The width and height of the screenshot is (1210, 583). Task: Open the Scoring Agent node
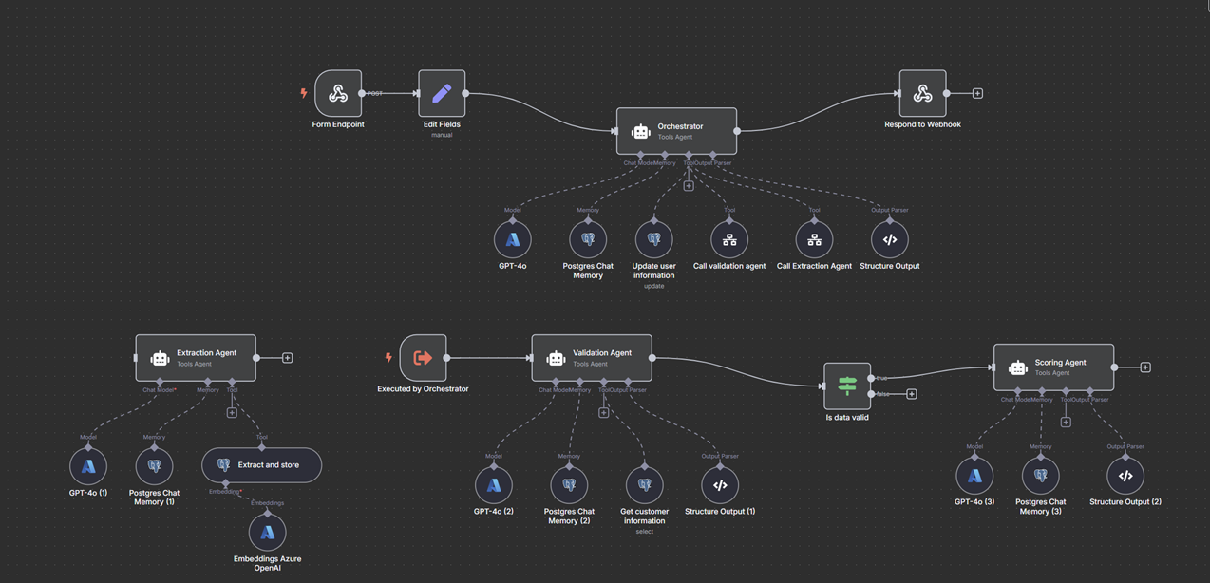pyautogui.click(x=1054, y=367)
